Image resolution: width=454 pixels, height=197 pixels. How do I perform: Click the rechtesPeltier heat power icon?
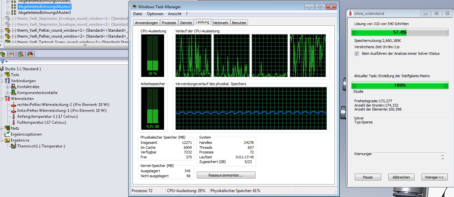coord(14,105)
